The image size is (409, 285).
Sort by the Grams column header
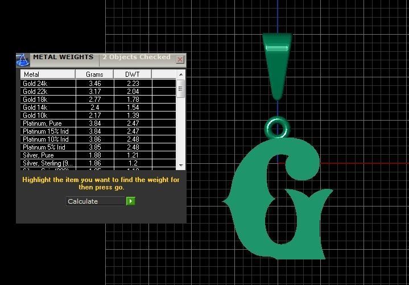pyautogui.click(x=94, y=75)
